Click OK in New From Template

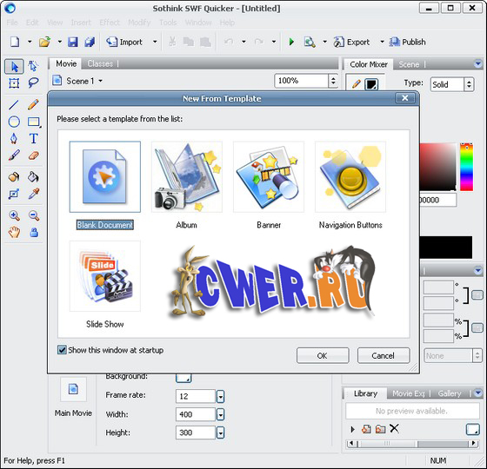pos(323,355)
